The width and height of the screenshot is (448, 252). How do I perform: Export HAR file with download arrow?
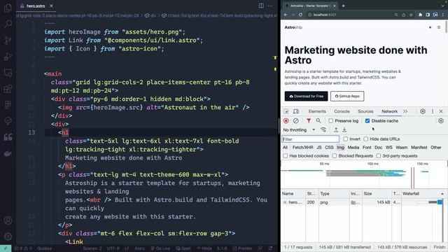(344, 129)
